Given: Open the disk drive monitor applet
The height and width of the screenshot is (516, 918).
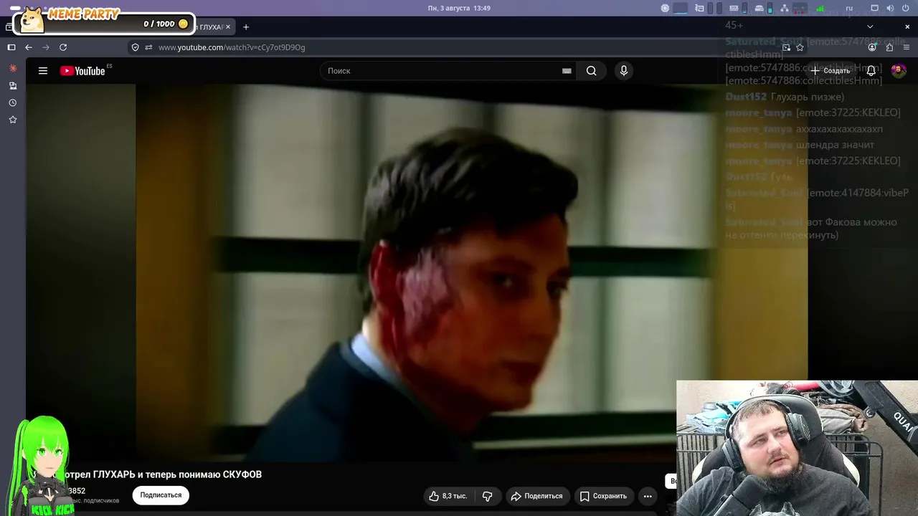Looking at the screenshot, I should click(x=758, y=9).
